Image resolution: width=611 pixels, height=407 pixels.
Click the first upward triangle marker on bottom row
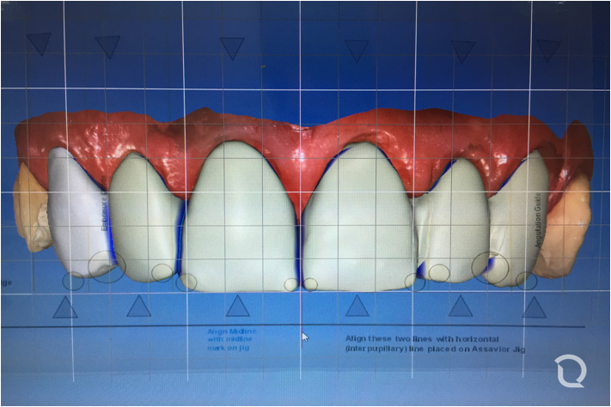pos(65,307)
